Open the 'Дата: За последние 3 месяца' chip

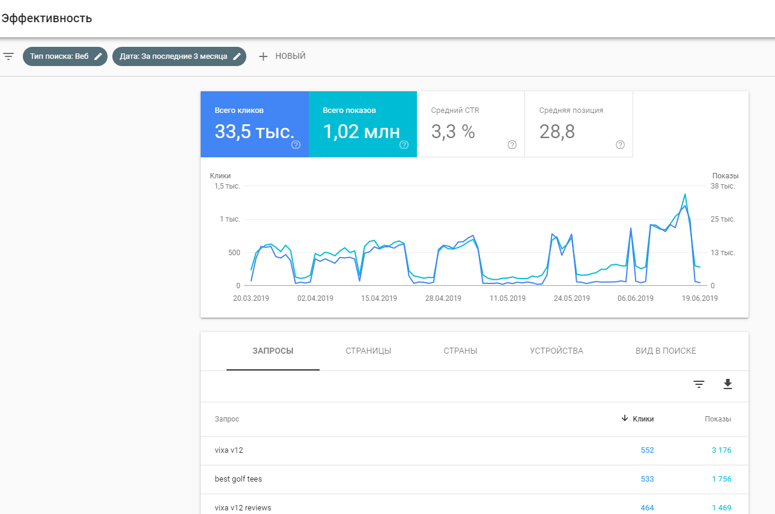pos(179,56)
